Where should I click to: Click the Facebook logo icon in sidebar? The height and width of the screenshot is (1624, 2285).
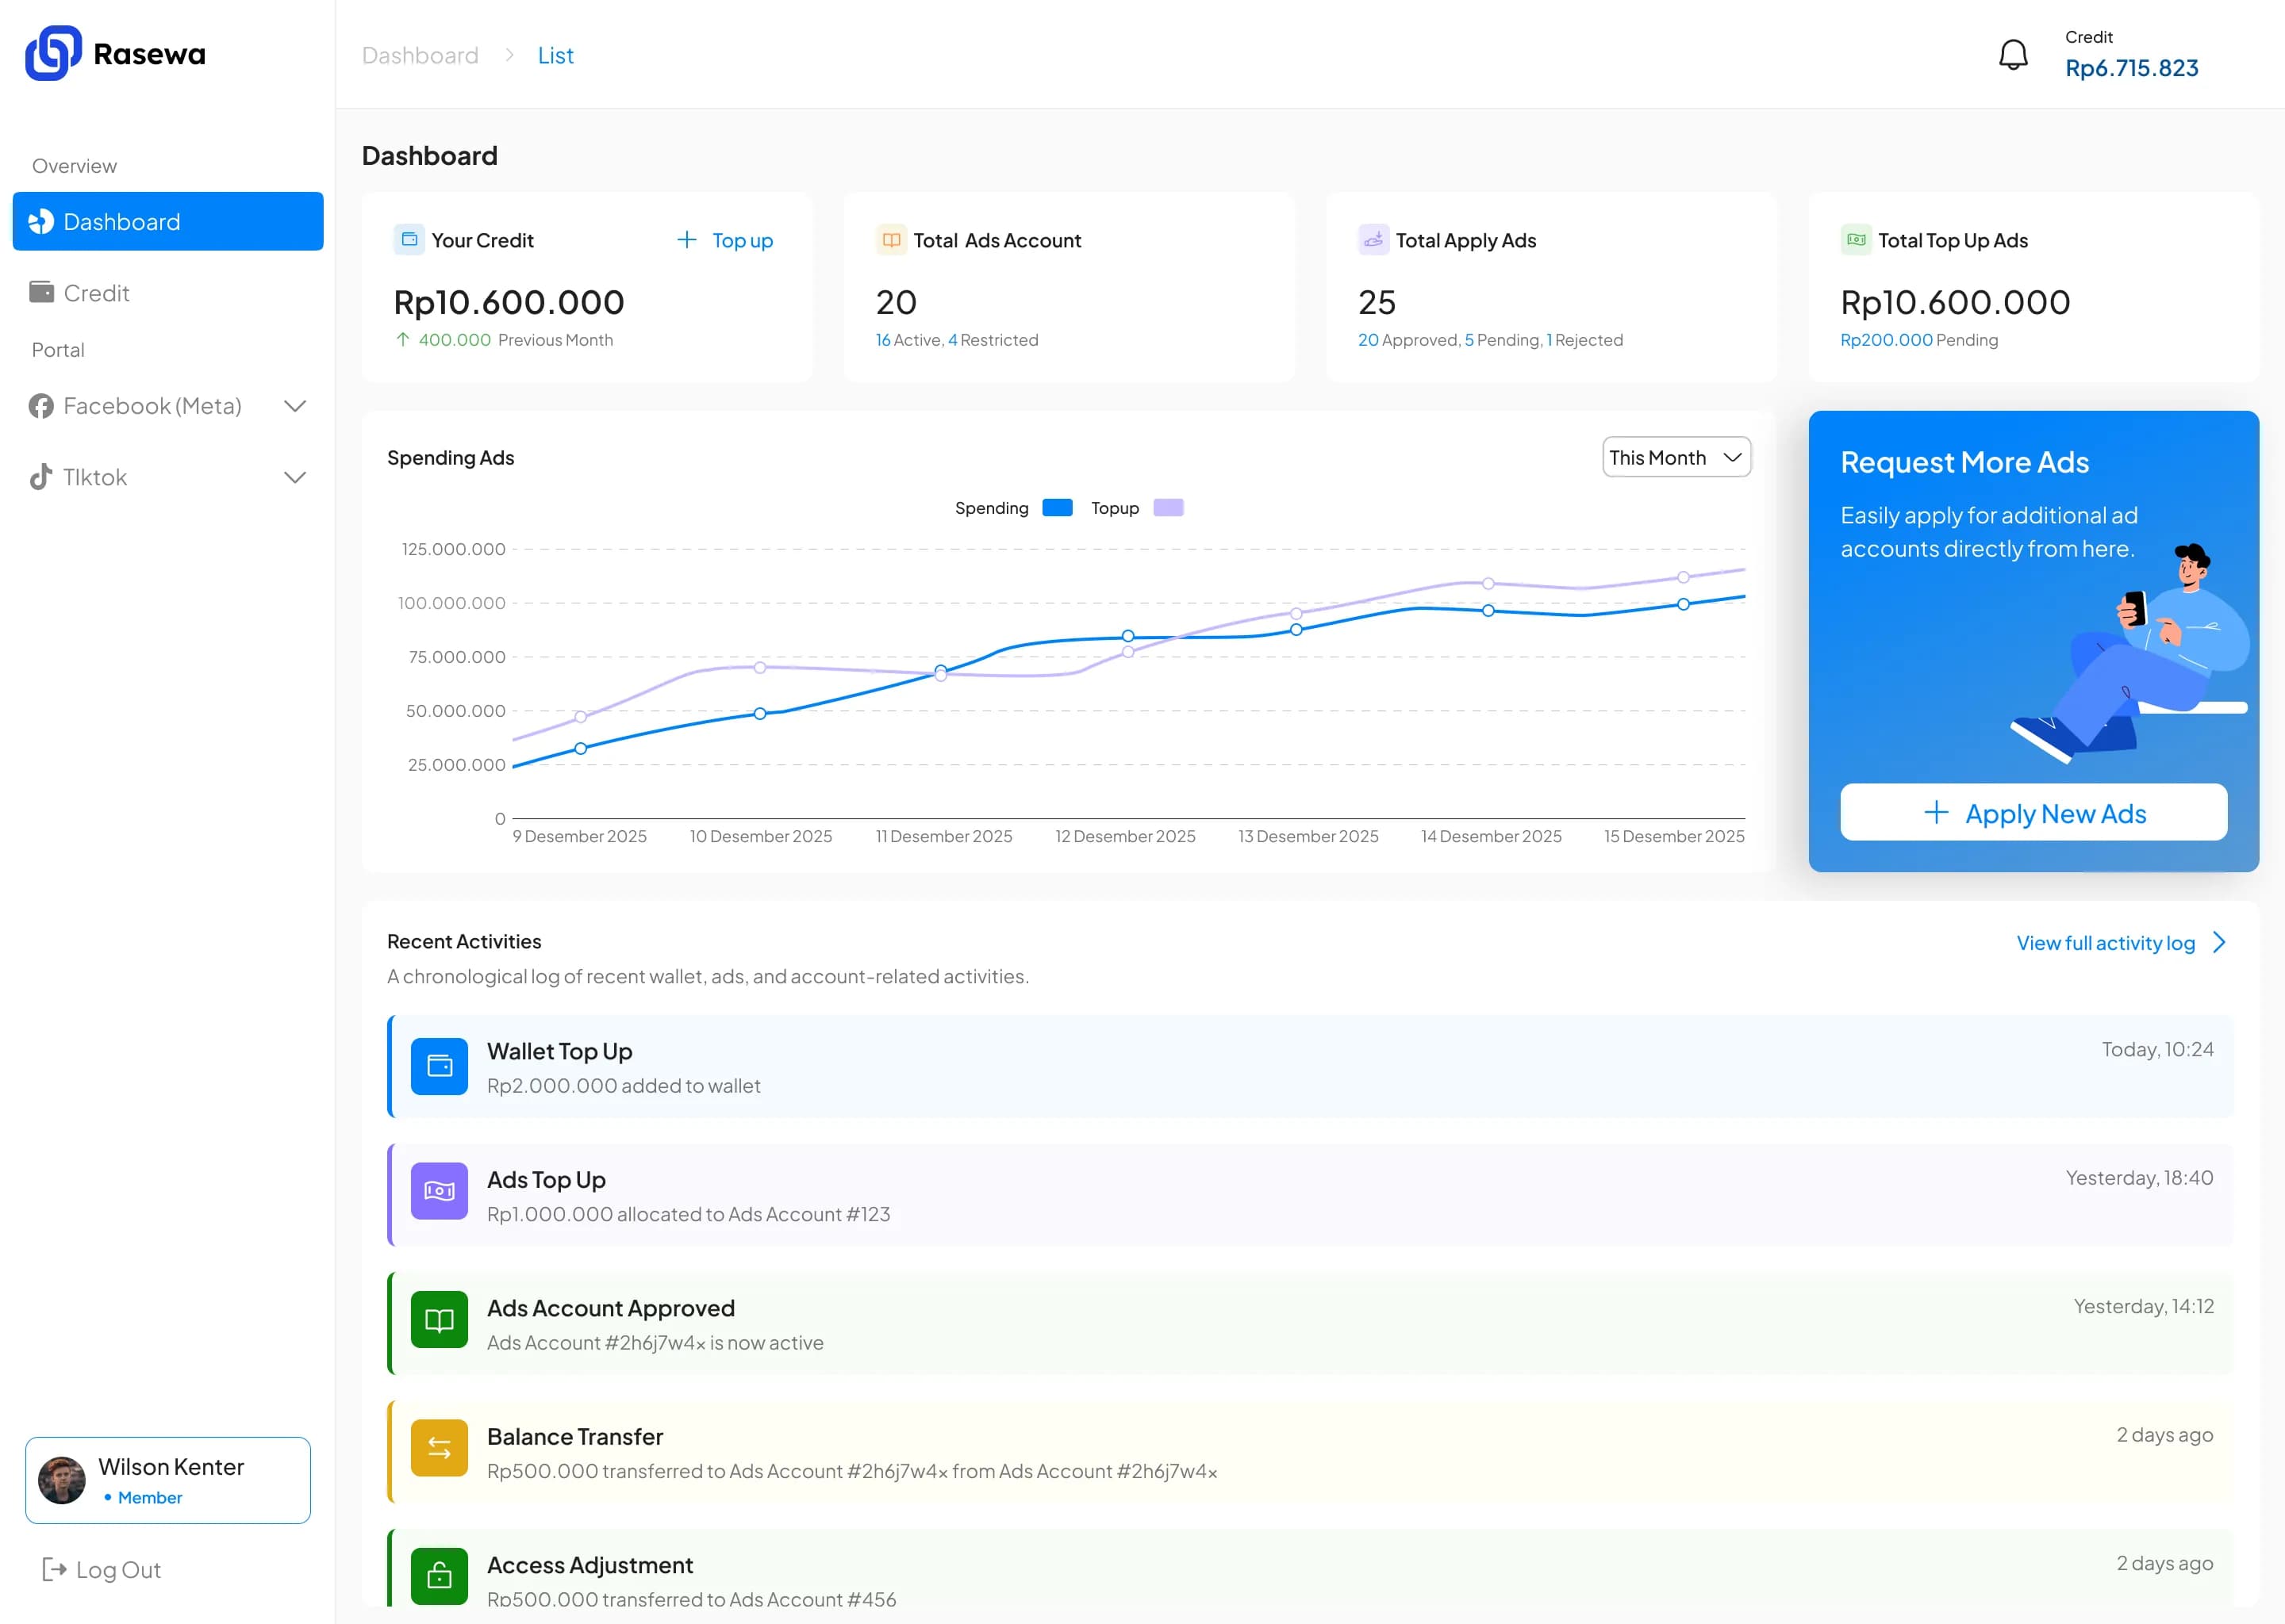[41, 406]
